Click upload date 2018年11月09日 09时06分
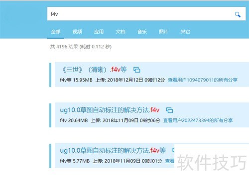This screenshot has width=249, height=181. coord(131,120)
